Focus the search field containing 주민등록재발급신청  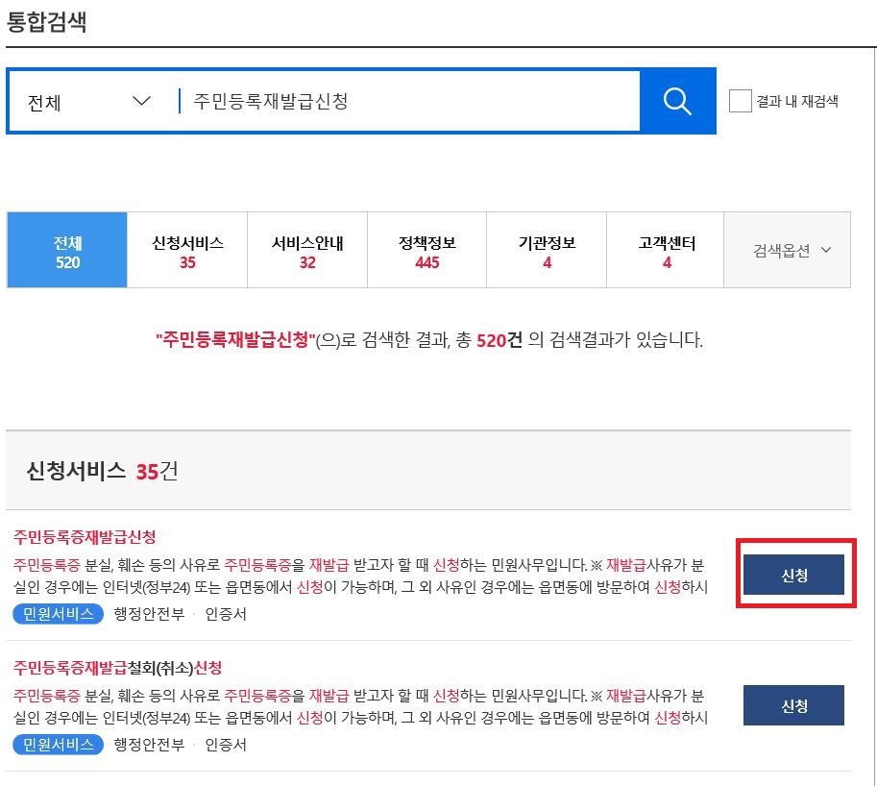pos(408,101)
